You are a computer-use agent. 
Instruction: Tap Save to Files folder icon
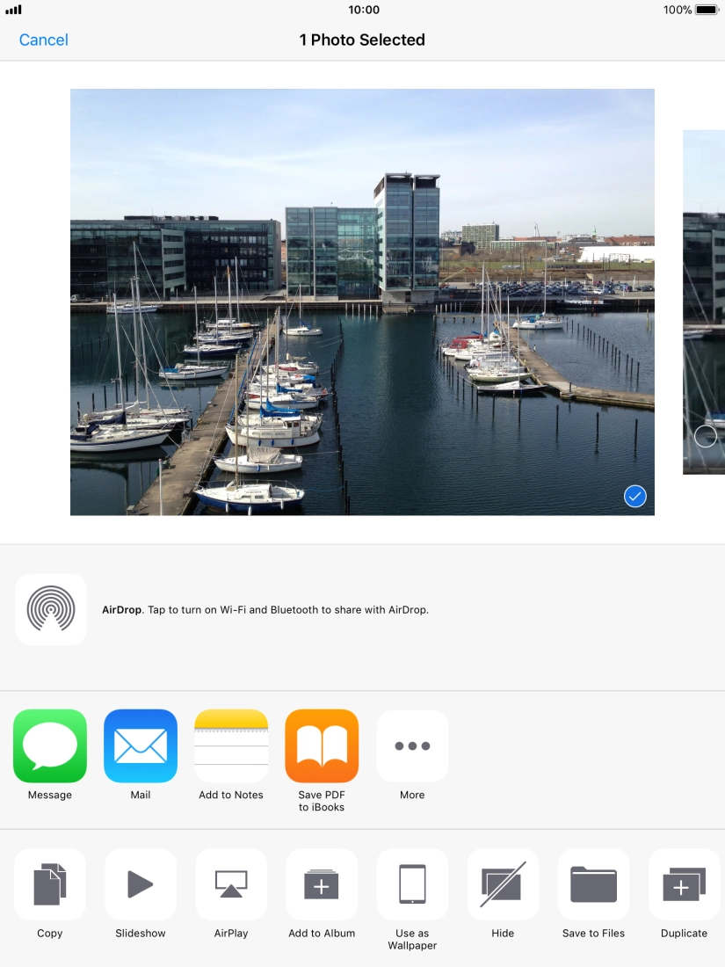pos(593,884)
